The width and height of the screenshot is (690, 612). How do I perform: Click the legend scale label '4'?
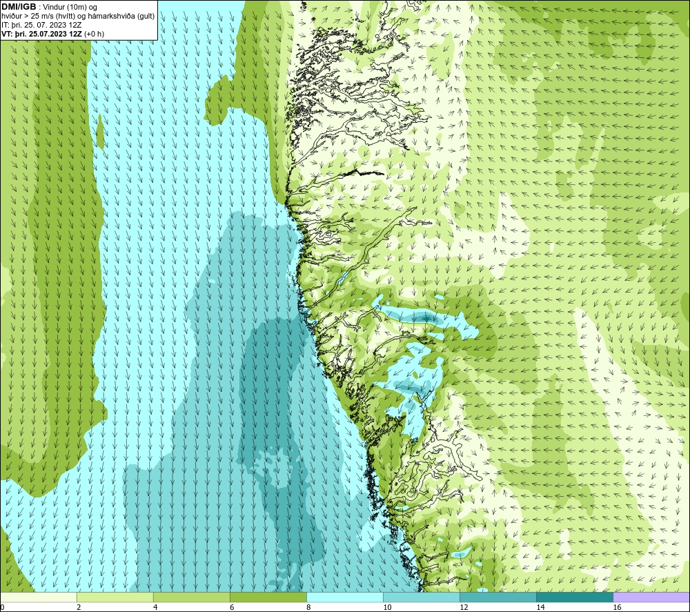coord(155,607)
